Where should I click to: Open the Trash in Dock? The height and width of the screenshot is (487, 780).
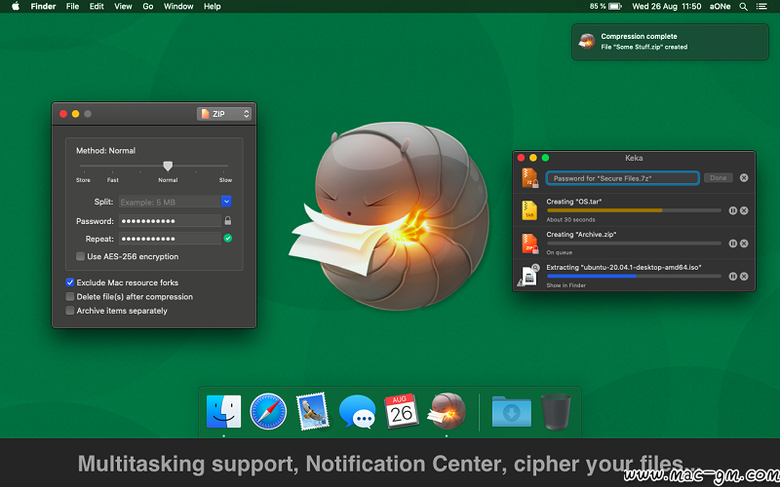click(556, 411)
